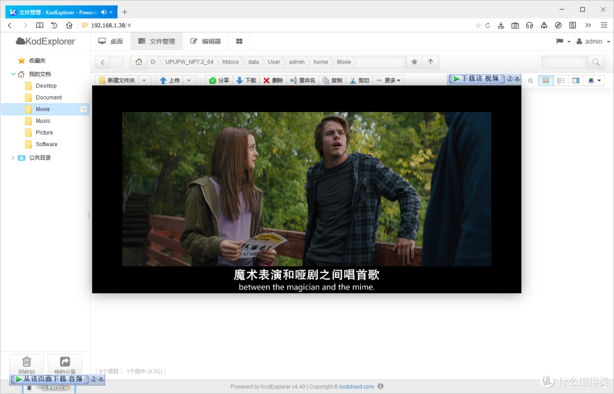Expand the new folder dropdown arrow
This screenshot has width=614, height=394.
[x=144, y=80]
